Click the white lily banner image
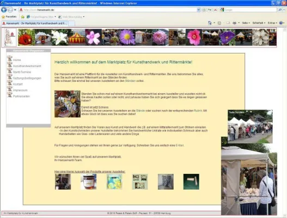Image resolution: width=287 pixels, height=218 pixels. pos(60,37)
